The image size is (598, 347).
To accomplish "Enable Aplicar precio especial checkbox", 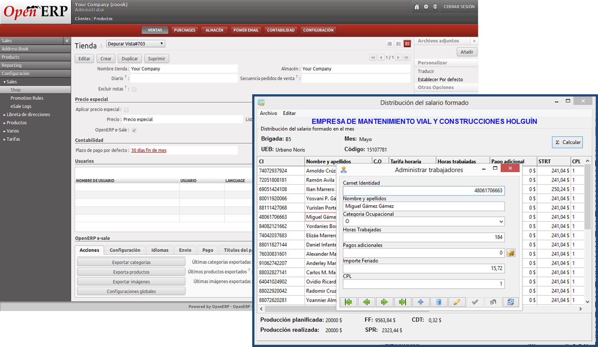I will [126, 110].
